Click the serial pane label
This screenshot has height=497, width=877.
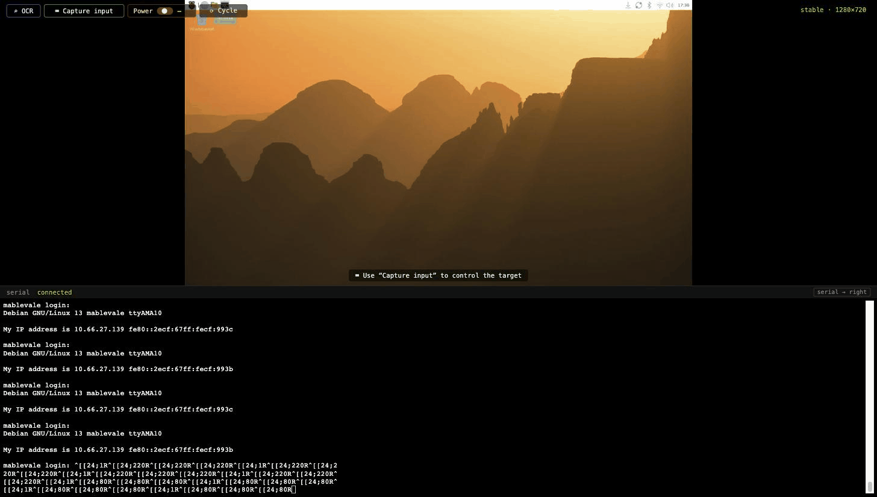pos(18,292)
